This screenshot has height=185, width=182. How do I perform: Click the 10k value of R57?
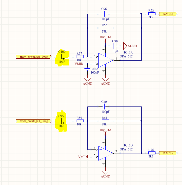[79, 60]
